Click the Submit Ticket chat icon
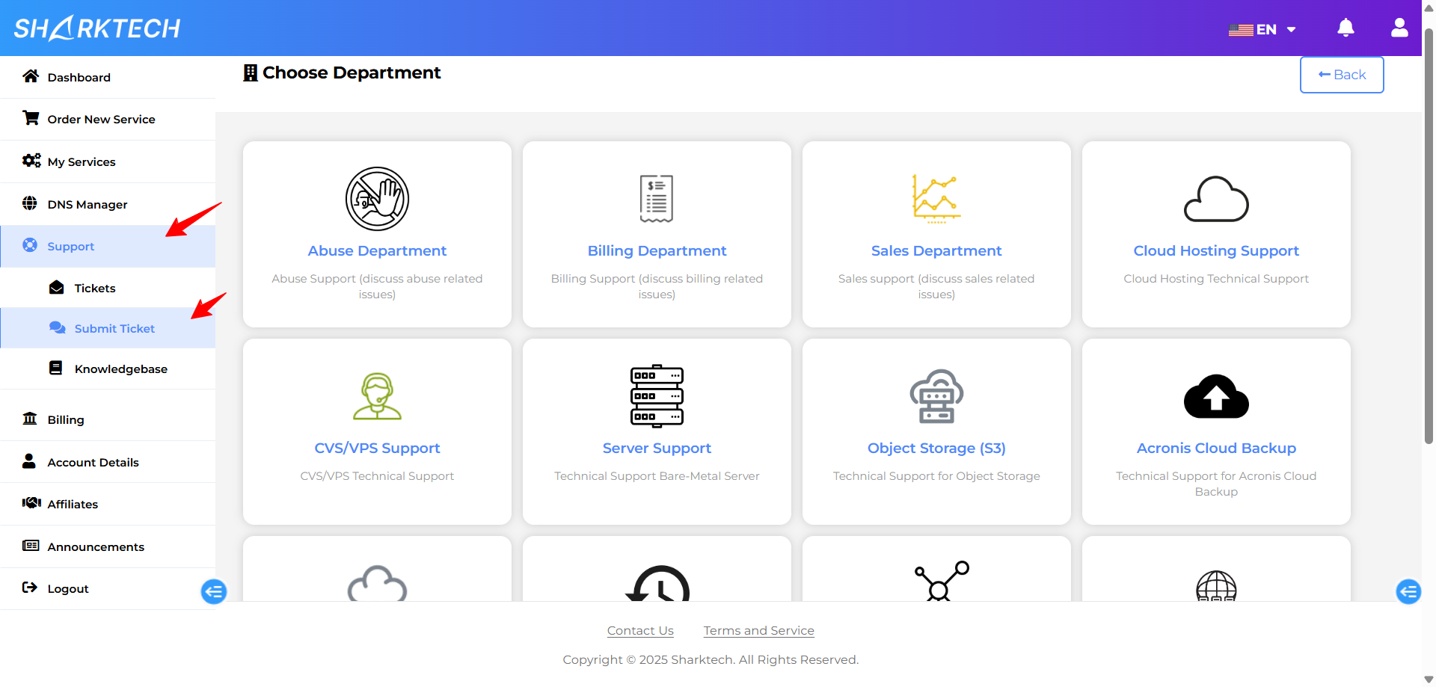The height and width of the screenshot is (687, 1436). (x=58, y=327)
